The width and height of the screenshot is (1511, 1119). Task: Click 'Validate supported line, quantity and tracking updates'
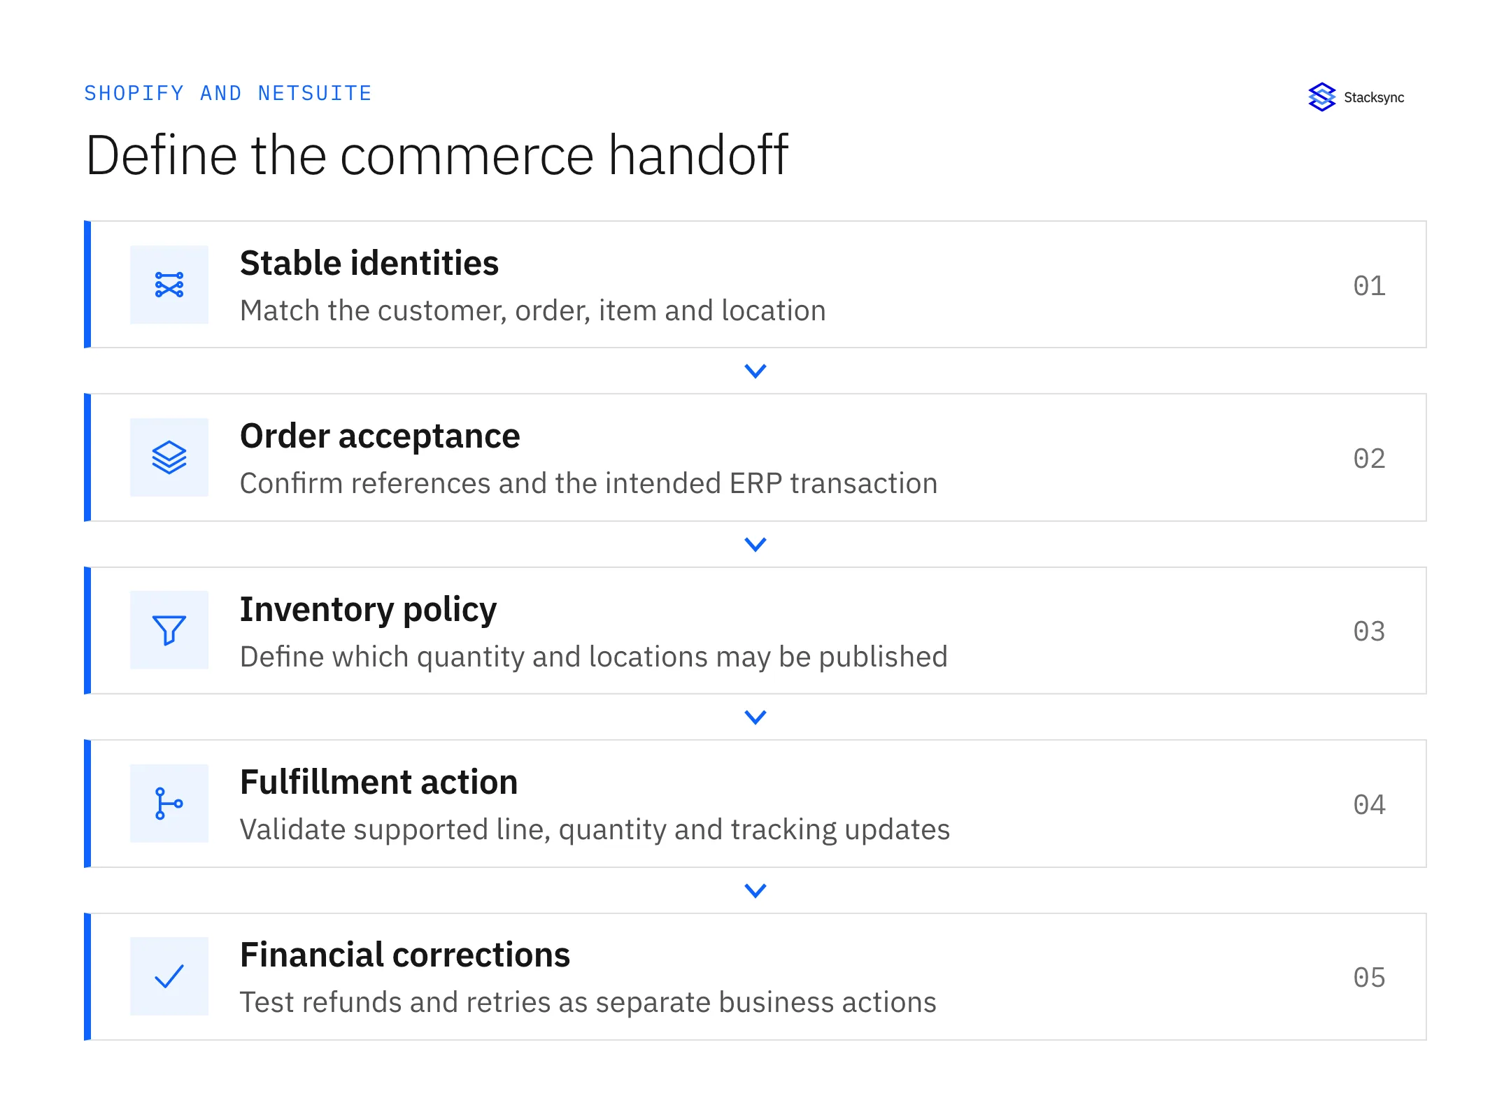595,829
